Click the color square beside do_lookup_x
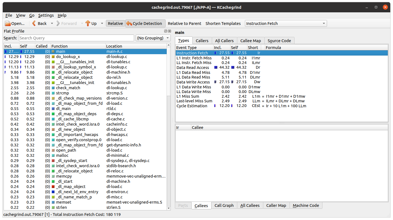393x220 pixels. [x=53, y=57]
